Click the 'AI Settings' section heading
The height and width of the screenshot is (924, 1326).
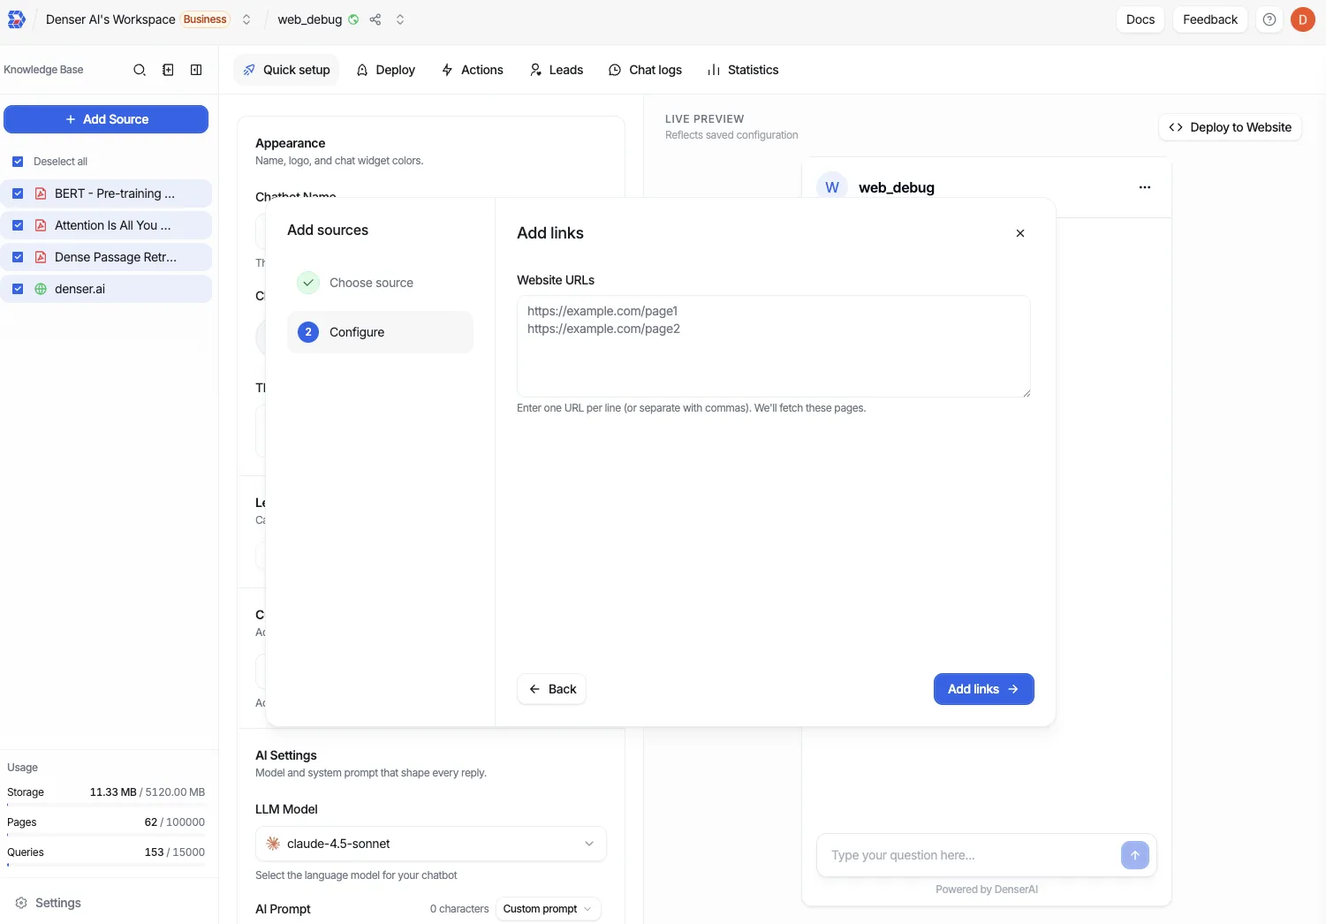(x=286, y=755)
